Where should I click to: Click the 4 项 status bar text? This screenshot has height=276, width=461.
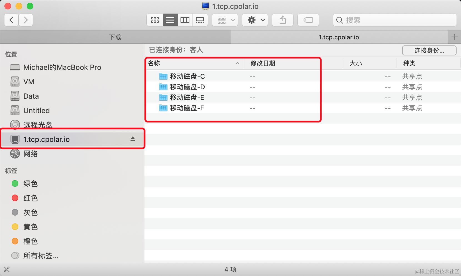[x=231, y=269]
